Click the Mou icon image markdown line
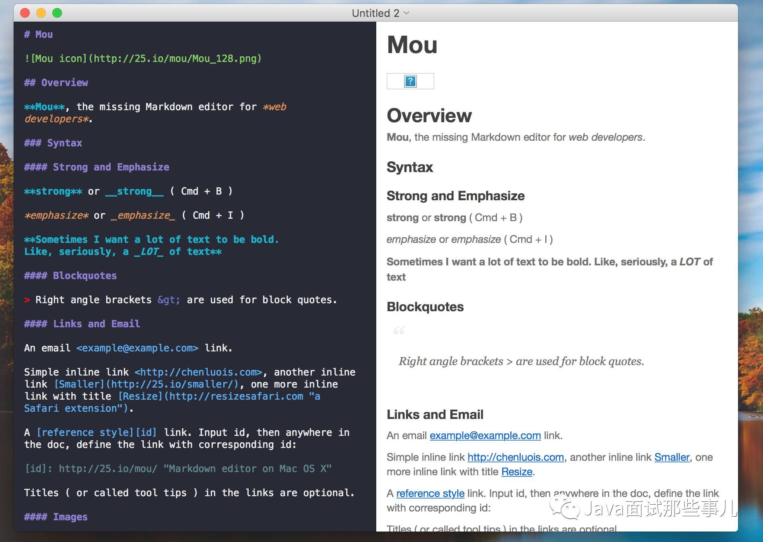The width and height of the screenshot is (763, 542). pyautogui.click(x=143, y=59)
